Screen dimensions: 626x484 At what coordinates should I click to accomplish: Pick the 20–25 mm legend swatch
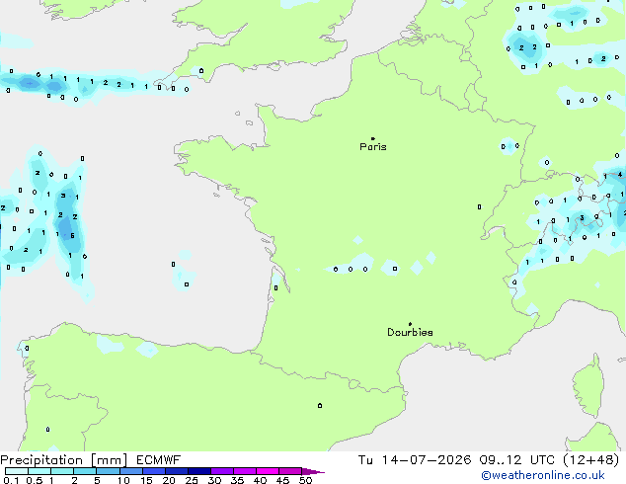pyautogui.click(x=177, y=471)
